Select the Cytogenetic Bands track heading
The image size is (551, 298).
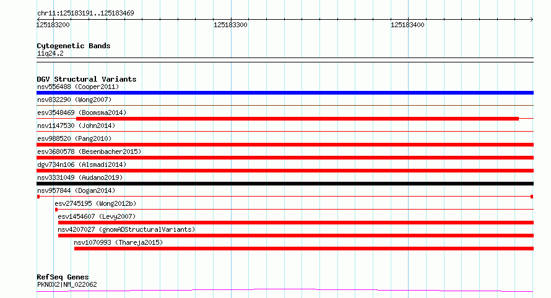point(74,46)
